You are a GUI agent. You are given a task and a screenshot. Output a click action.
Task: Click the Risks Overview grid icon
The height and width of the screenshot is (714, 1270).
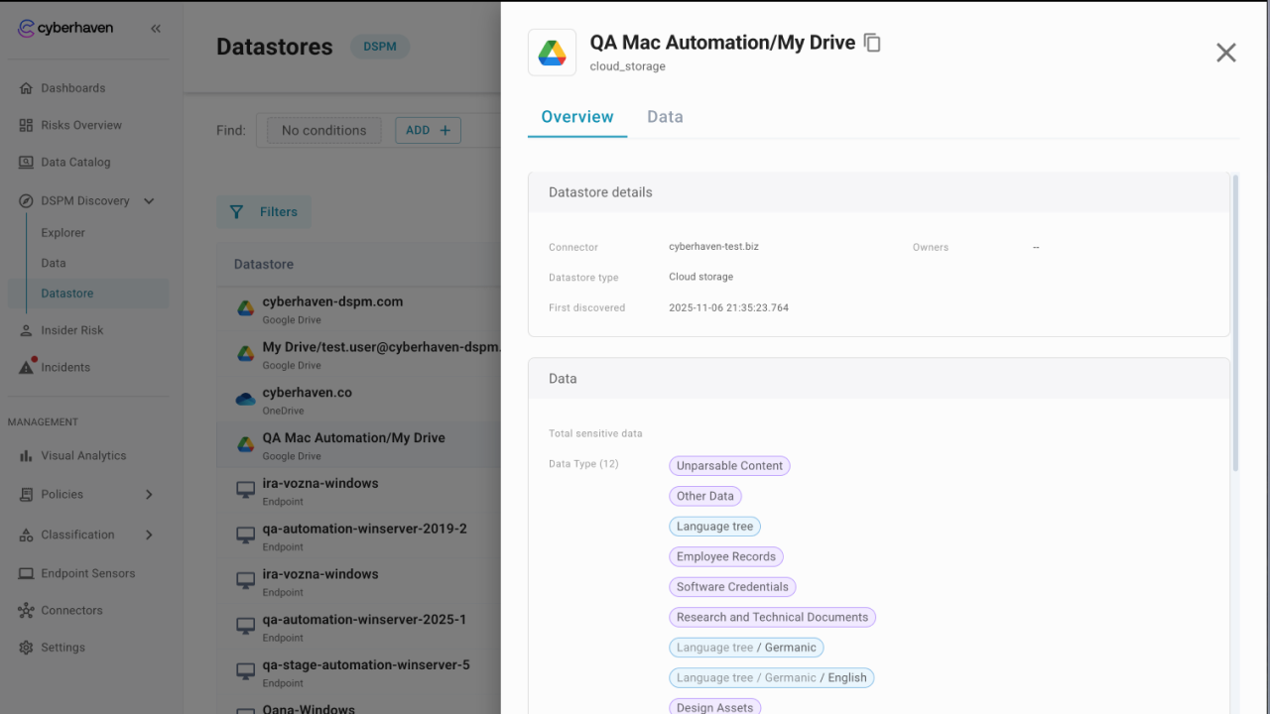pos(26,126)
